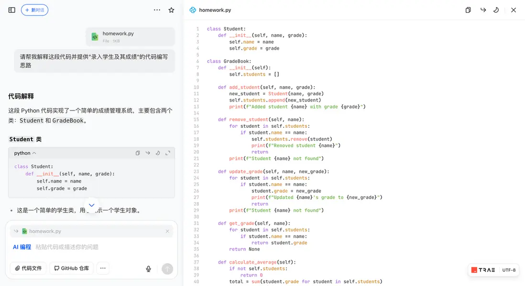Copy the Student class code block

pyautogui.click(x=138, y=153)
